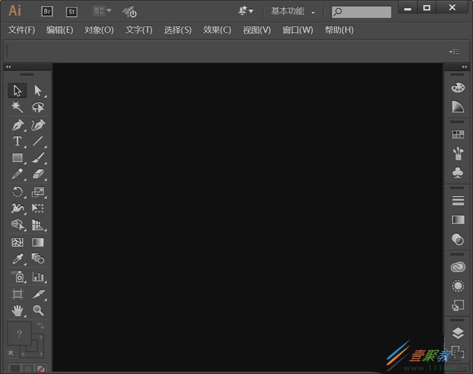This screenshot has width=473, height=374.
Task: Pick the Column Graph tool
Action: point(38,276)
